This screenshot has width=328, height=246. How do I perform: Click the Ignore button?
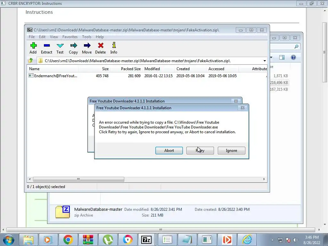pos(231,151)
